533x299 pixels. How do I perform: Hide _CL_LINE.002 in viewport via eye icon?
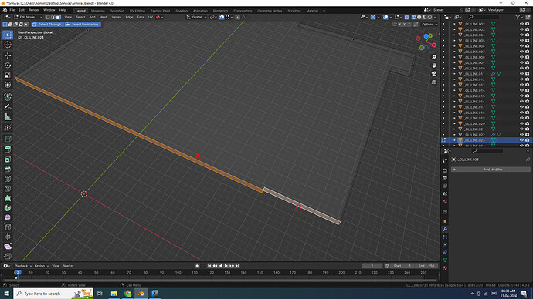coord(521,24)
